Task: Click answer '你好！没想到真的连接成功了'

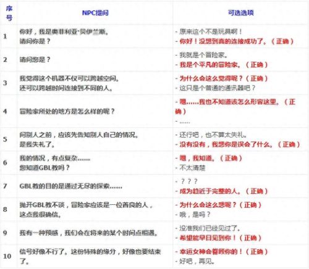Action: point(221,41)
